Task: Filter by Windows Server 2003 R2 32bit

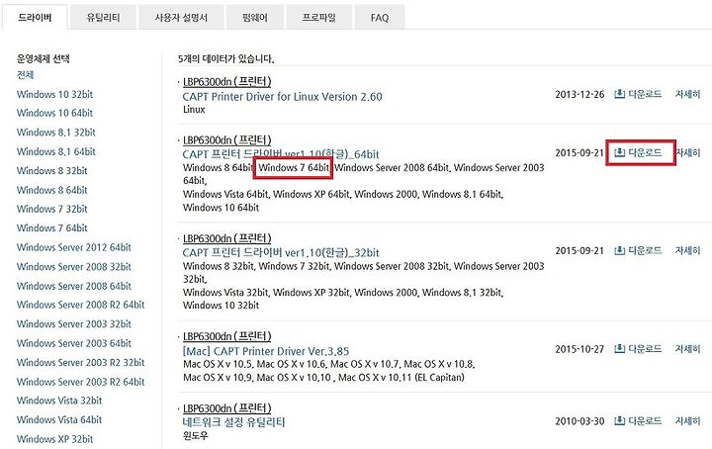Action: pos(80,363)
